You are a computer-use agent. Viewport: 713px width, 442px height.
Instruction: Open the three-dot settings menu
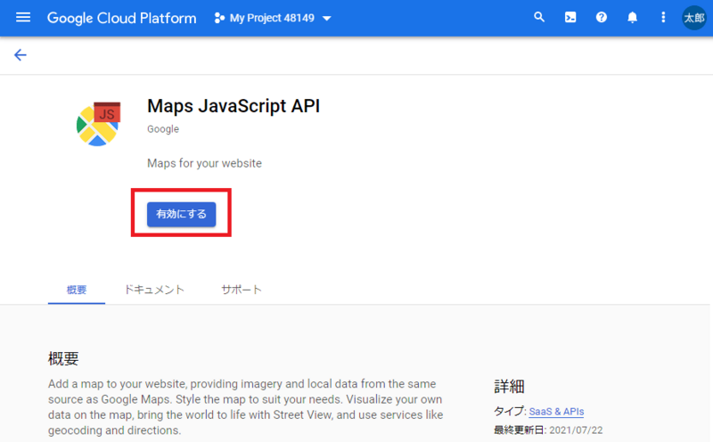click(663, 18)
